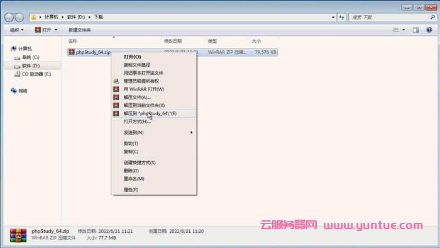Open the Help question mark icon
The width and height of the screenshot is (440, 248).
pyautogui.click(x=429, y=30)
